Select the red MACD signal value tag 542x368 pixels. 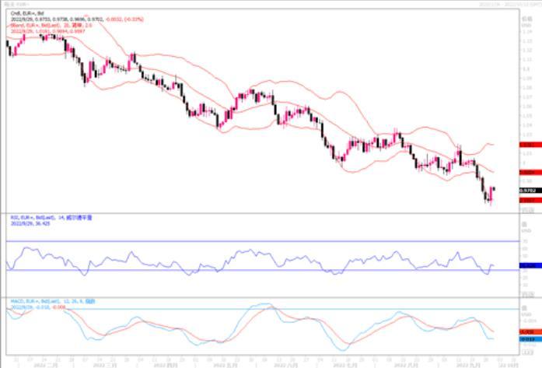pos(527,331)
